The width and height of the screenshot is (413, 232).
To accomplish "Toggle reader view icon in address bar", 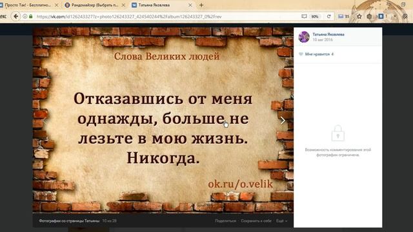I will (x=304, y=16).
